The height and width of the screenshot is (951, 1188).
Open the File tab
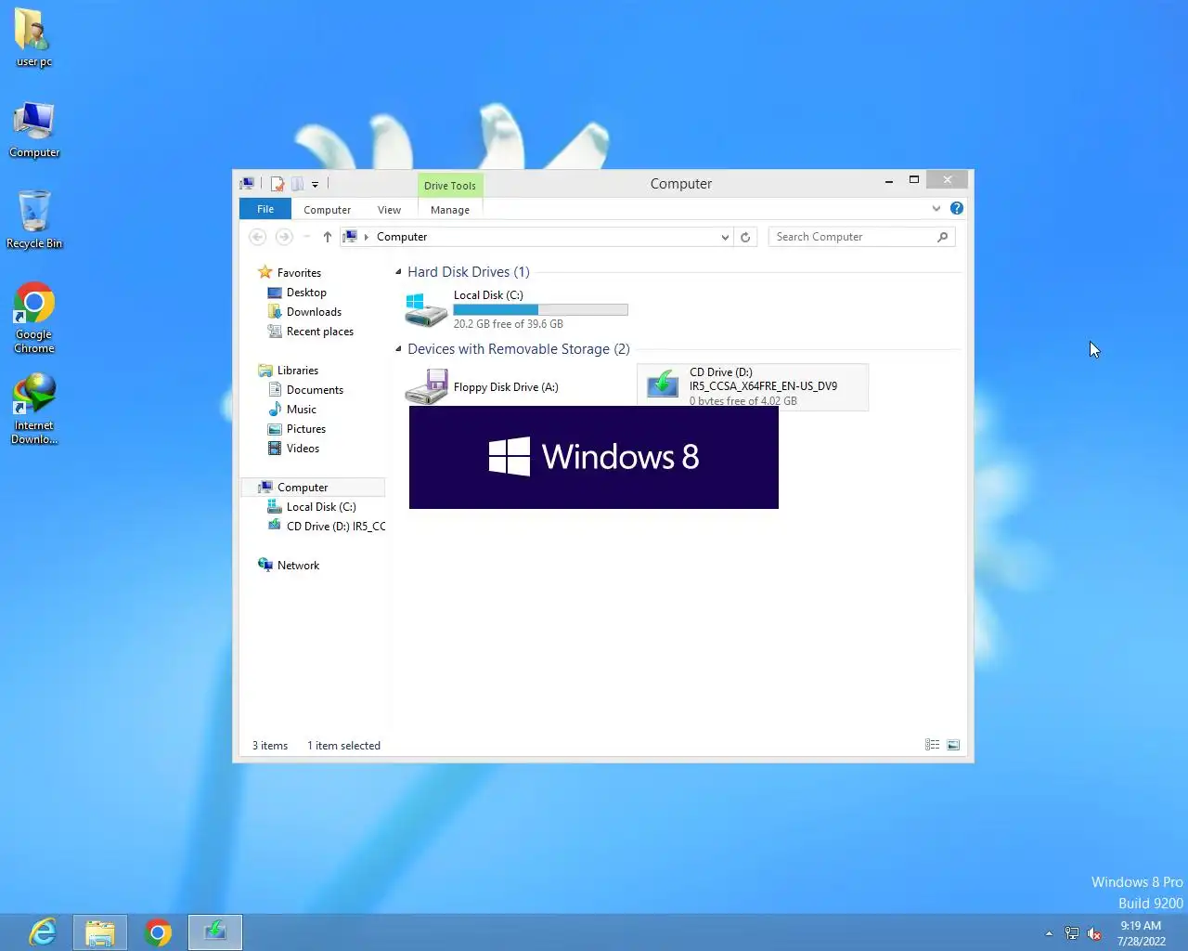265,209
